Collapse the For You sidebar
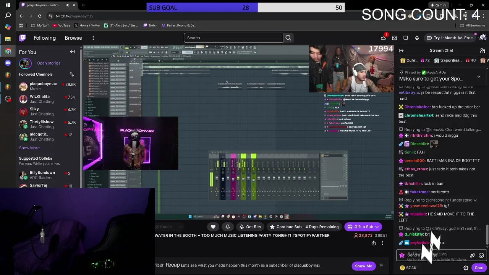Viewport: 489px width, 275px height. [72, 52]
